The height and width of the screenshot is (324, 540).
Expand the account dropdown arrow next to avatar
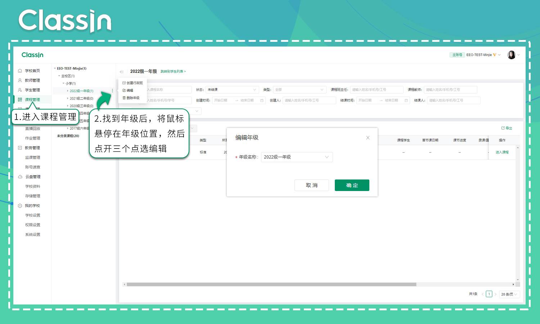pyautogui.click(x=519, y=55)
